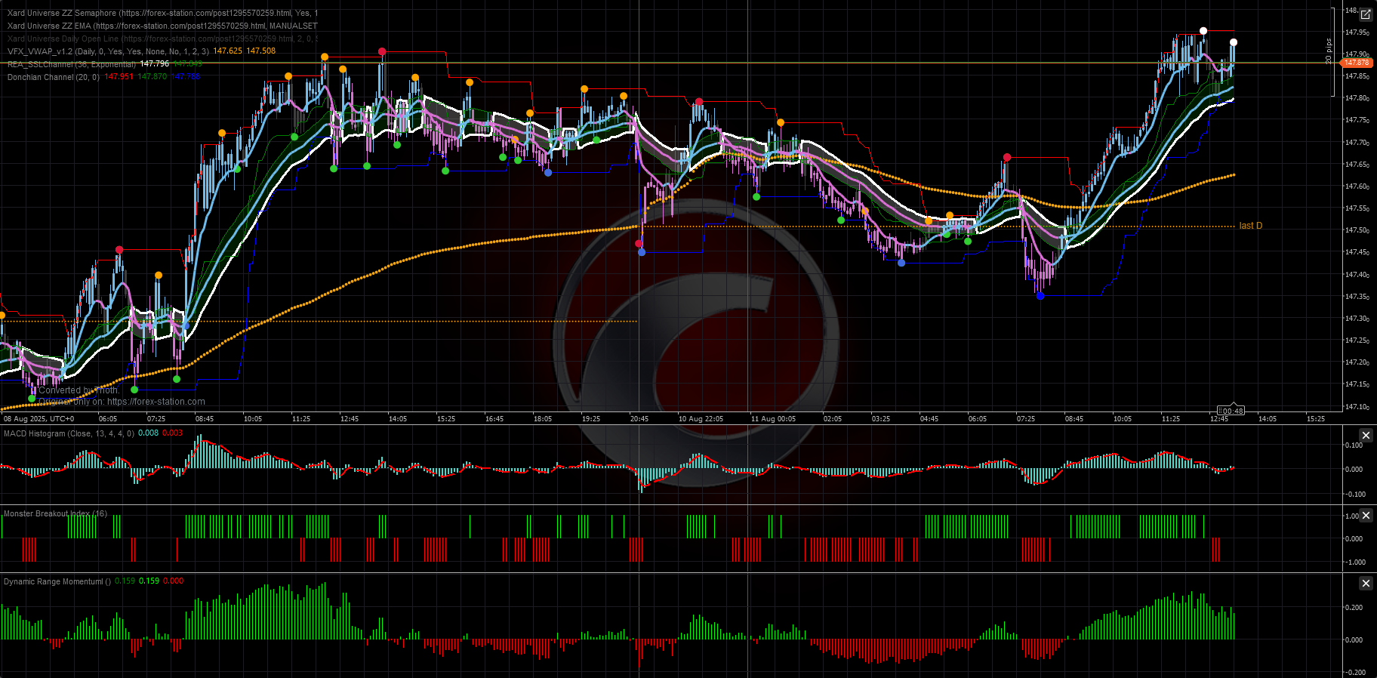Screen dimensions: 1377x678
Task: Close the Dynamic Range Momentum panel
Action: click(x=1366, y=584)
